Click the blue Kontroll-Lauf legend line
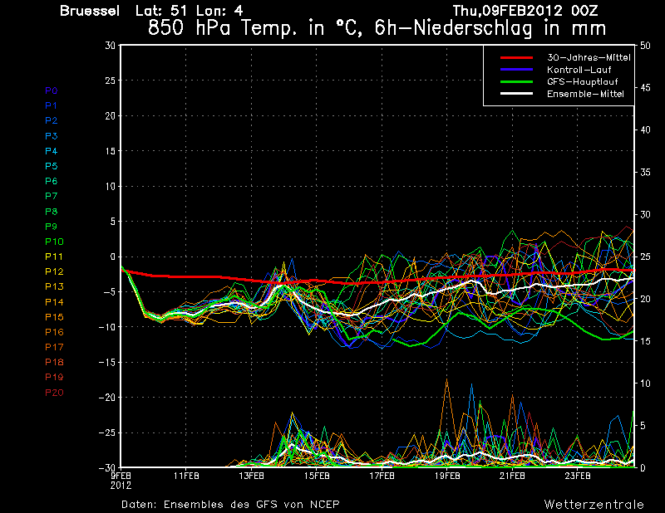Viewport: 665px width, 513px height. click(516, 70)
